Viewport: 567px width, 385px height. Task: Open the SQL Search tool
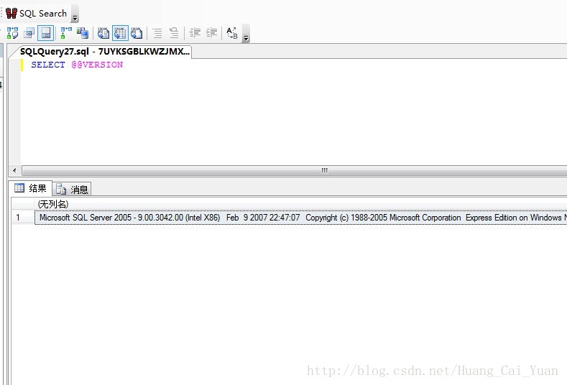[x=37, y=14]
